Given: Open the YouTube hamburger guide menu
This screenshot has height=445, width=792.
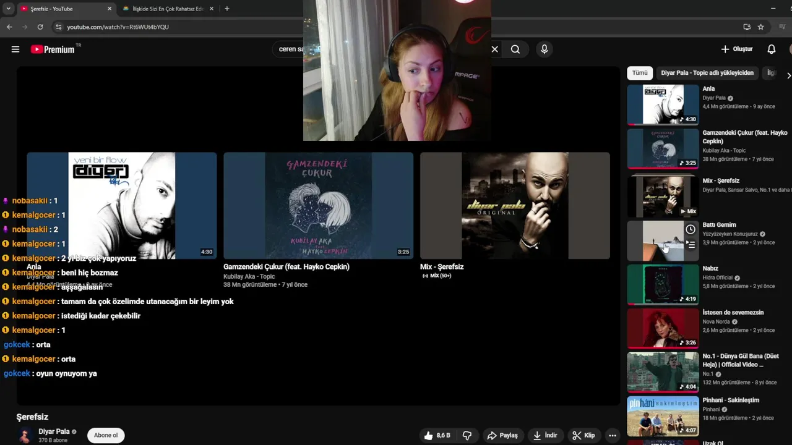Looking at the screenshot, I should pyautogui.click(x=15, y=49).
